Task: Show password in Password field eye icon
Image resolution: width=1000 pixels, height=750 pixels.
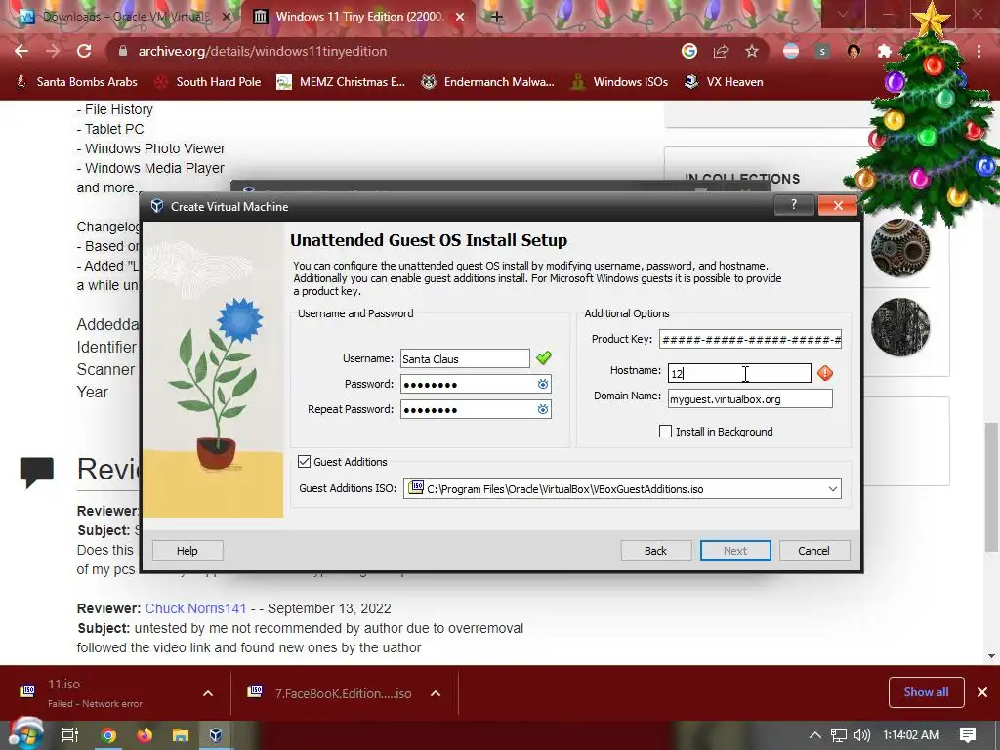Action: click(x=543, y=384)
